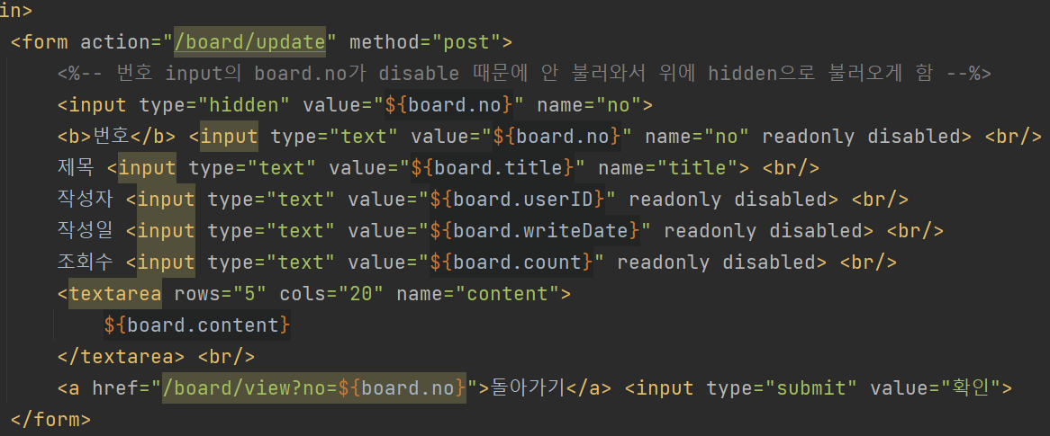This screenshot has height=436, width=1050.
Task: Click type="submit" on the last input
Action: (x=782, y=387)
